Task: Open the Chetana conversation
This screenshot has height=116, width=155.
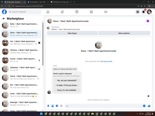Action: point(21,51)
